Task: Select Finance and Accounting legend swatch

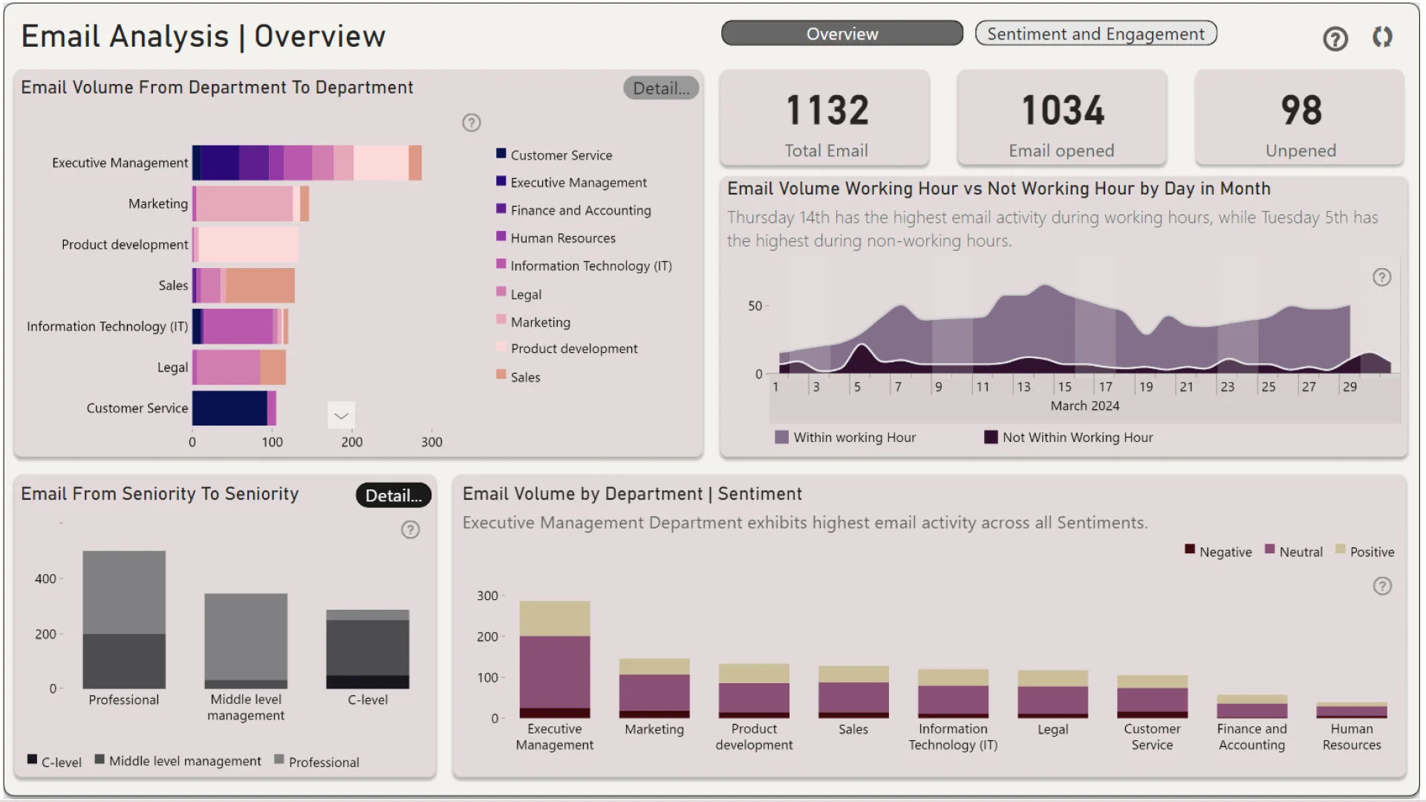Action: click(501, 209)
